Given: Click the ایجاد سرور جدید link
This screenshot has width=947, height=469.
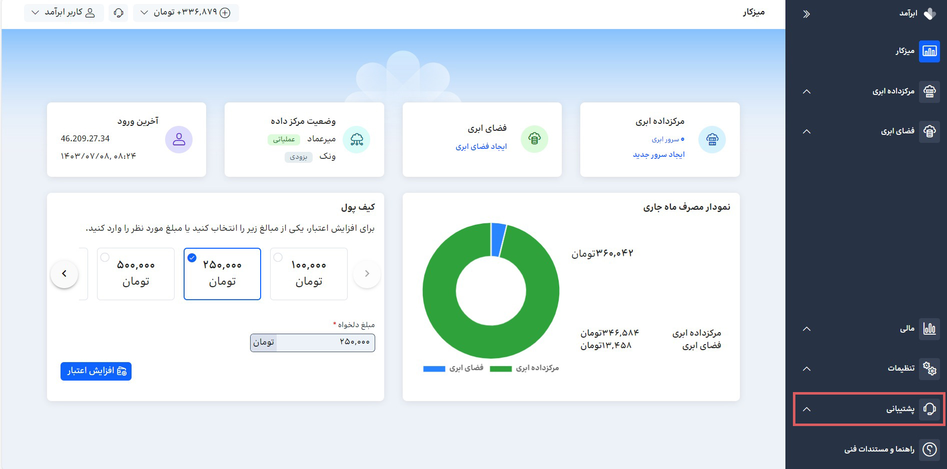Looking at the screenshot, I should [x=658, y=155].
